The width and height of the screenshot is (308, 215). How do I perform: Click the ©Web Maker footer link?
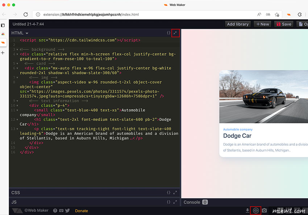tap(36, 211)
